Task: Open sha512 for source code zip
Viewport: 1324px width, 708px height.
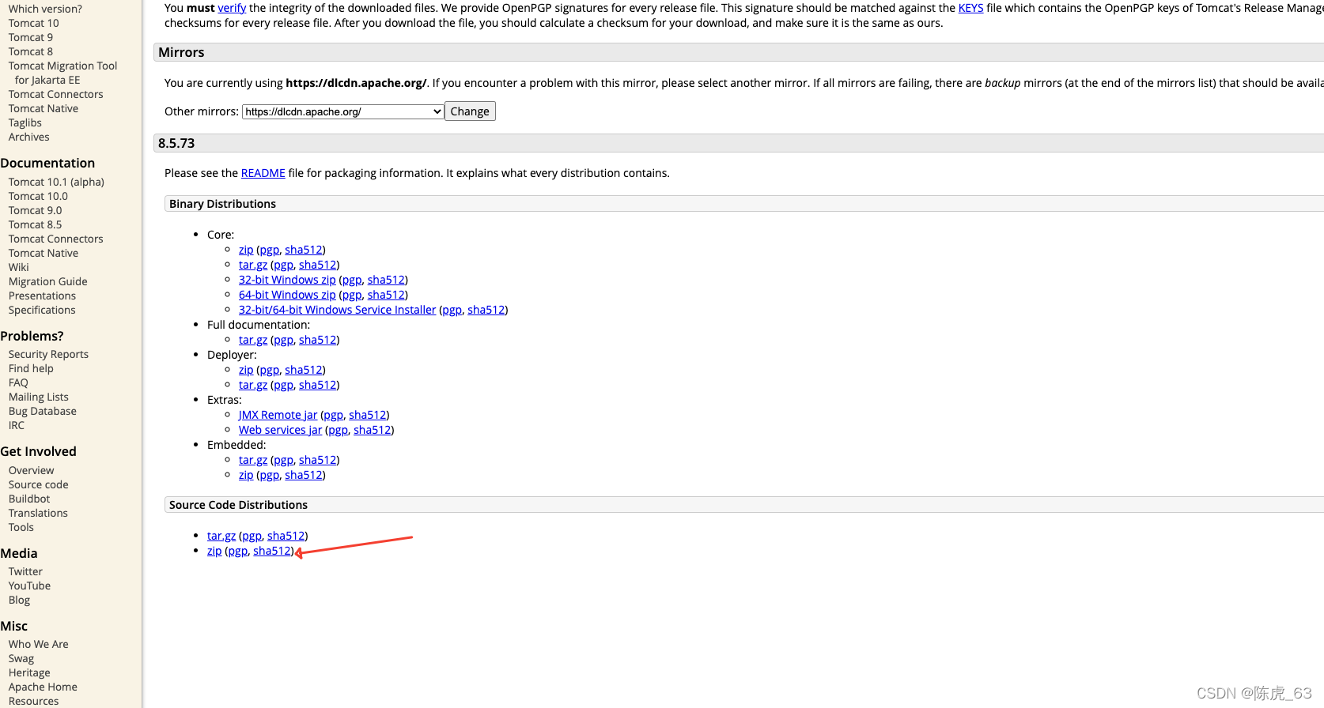Action: click(x=271, y=551)
